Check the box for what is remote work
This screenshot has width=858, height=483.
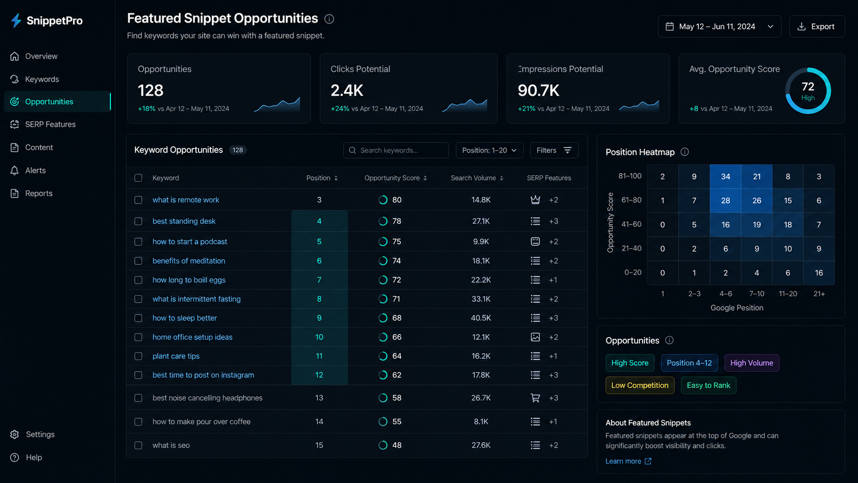point(138,200)
